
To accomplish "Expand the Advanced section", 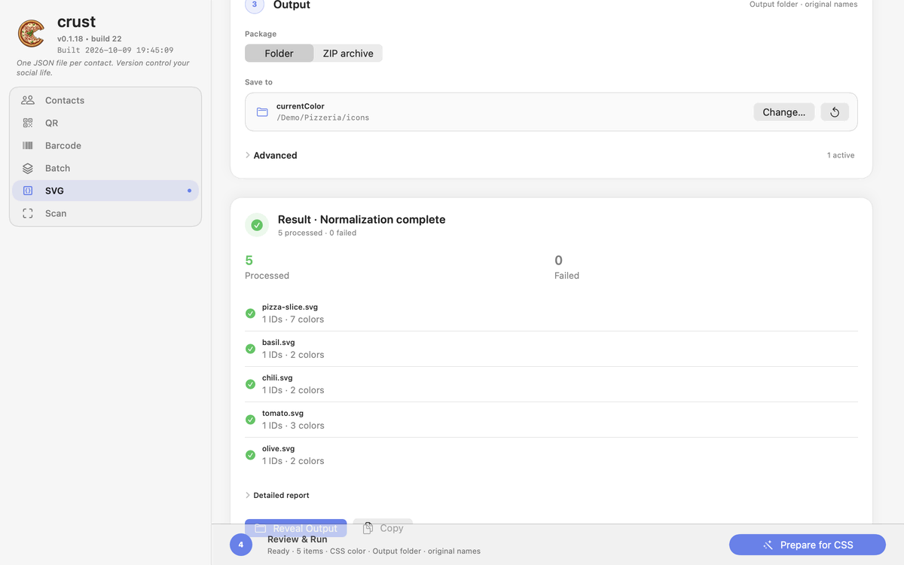I will (x=271, y=155).
